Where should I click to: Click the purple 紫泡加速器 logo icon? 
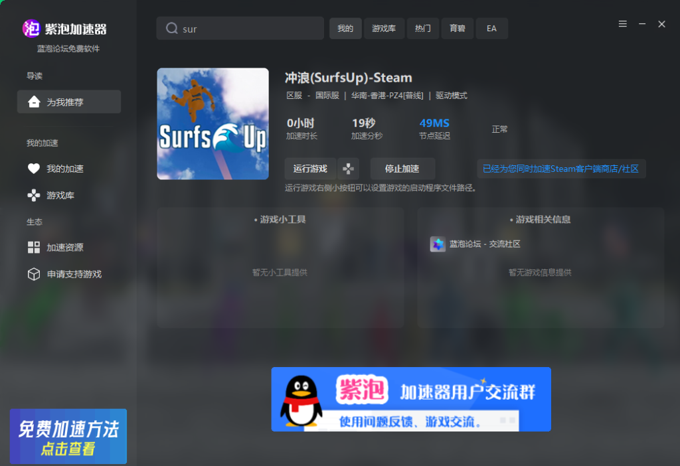click(x=31, y=29)
